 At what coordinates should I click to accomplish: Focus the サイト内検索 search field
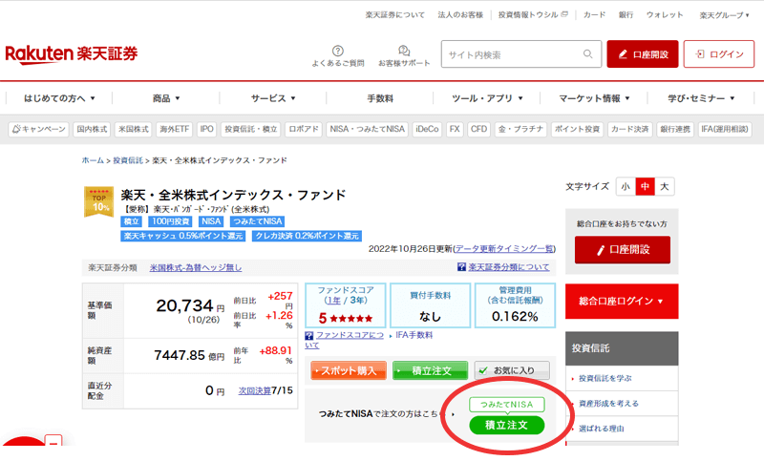(521, 54)
